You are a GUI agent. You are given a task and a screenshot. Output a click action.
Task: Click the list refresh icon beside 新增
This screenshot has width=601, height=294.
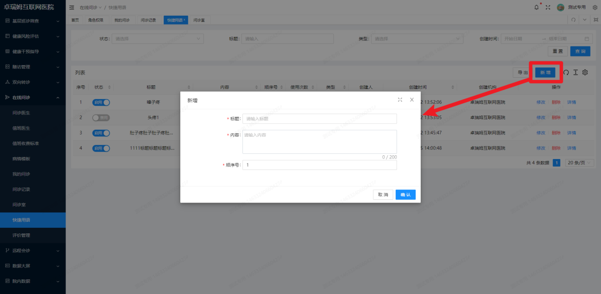pos(566,72)
